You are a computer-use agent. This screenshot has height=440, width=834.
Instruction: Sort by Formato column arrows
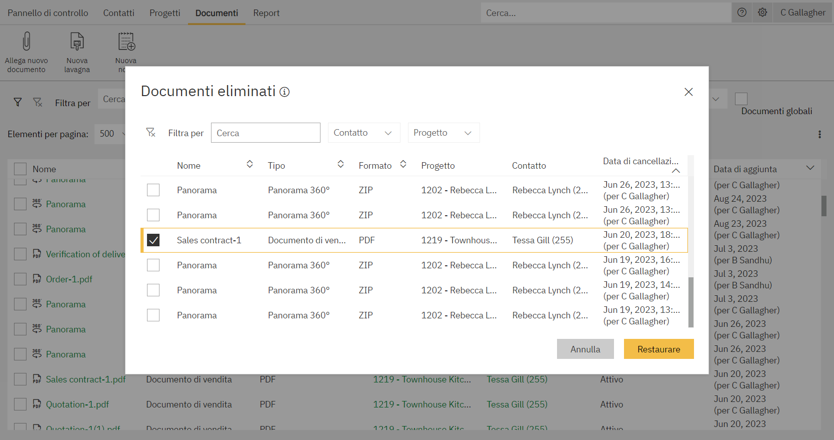[x=403, y=165]
